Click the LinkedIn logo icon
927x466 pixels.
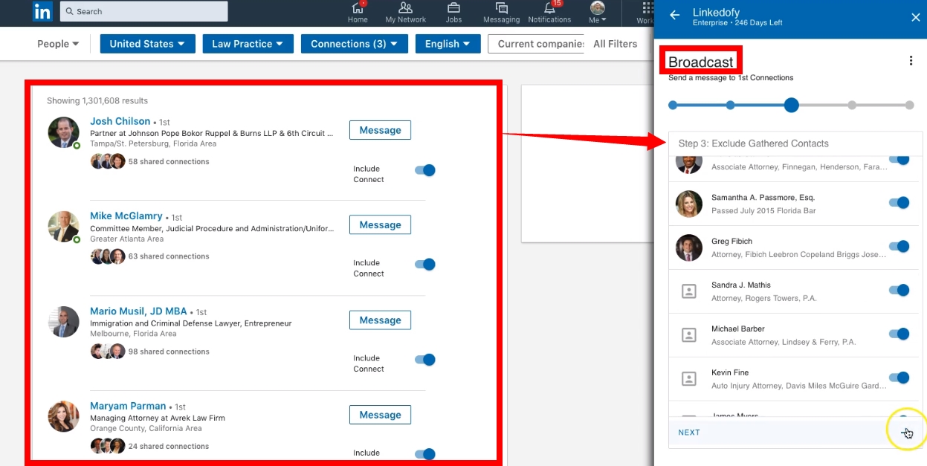pos(42,11)
